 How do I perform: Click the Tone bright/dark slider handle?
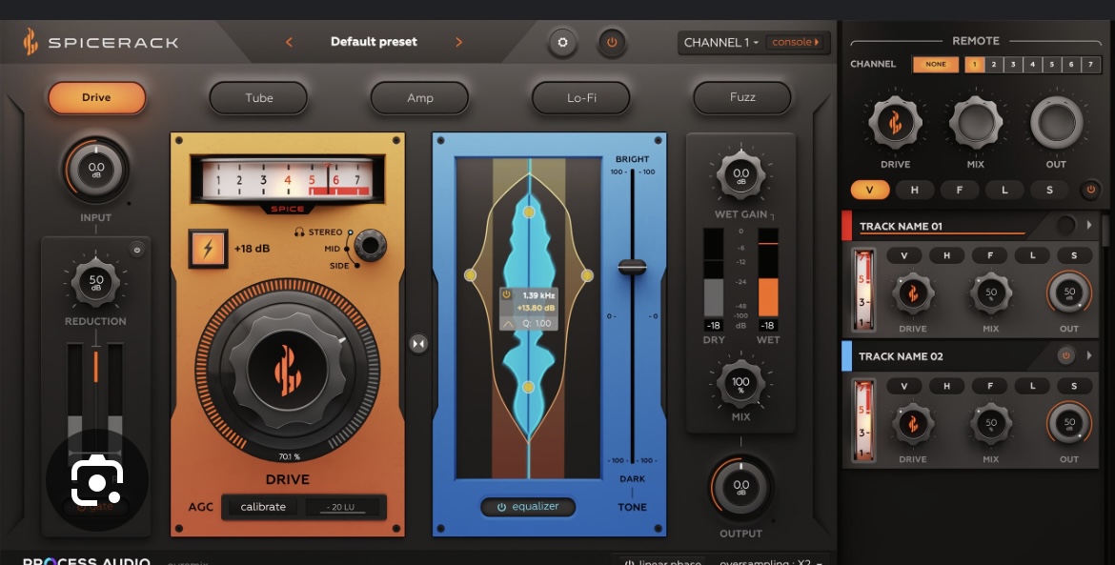(632, 267)
